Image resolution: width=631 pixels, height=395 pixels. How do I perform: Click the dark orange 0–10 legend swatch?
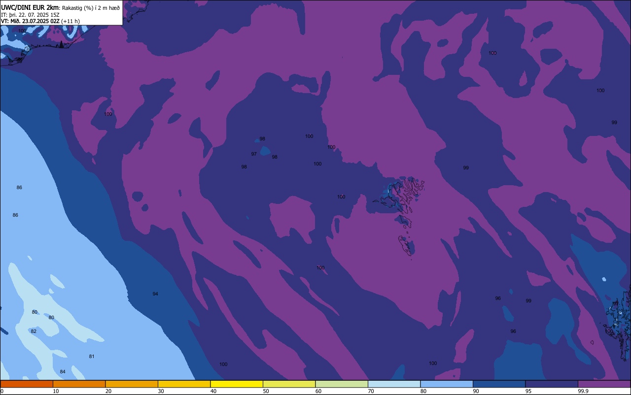point(27,384)
